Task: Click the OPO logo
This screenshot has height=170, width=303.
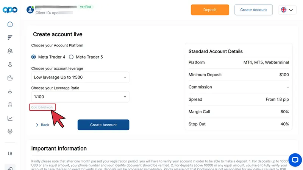Action: tap(10, 10)
